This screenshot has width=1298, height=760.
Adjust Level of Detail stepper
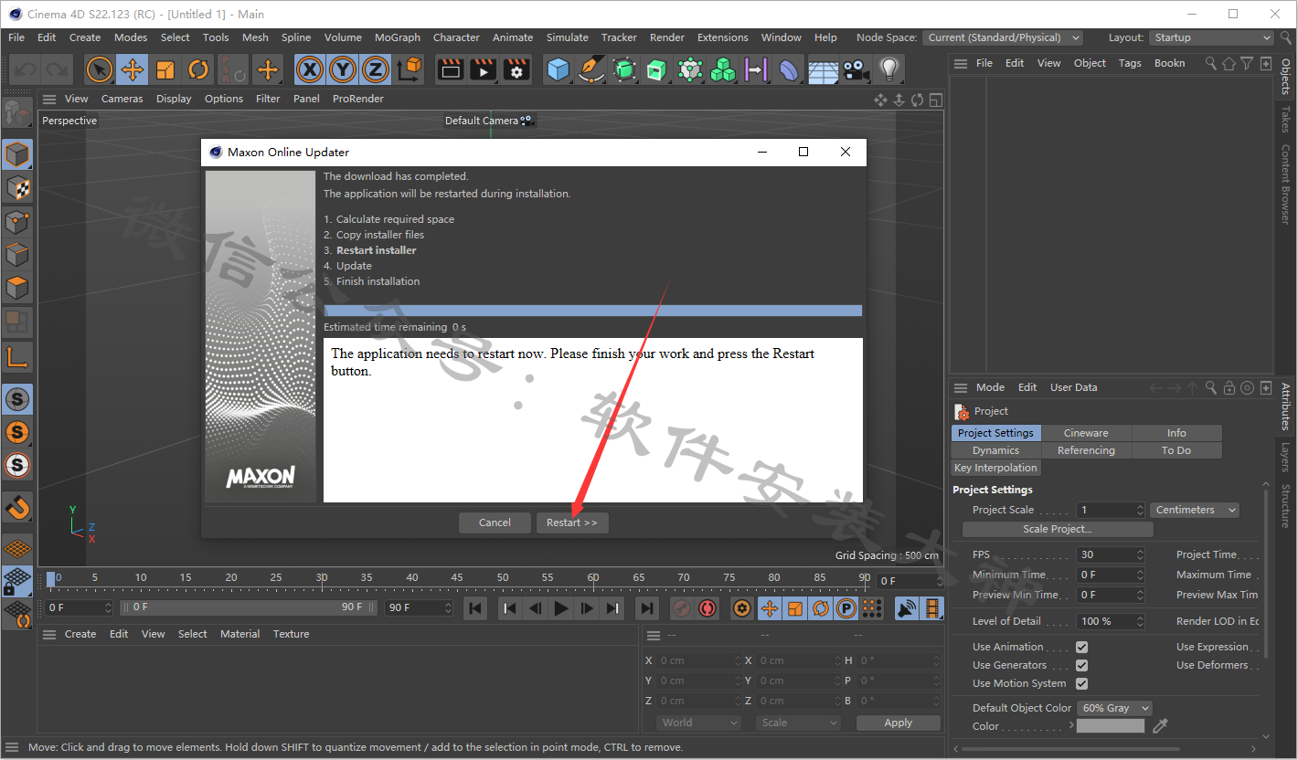[1140, 621]
